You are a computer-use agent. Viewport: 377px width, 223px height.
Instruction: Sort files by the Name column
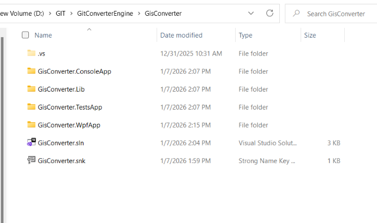(x=43, y=35)
